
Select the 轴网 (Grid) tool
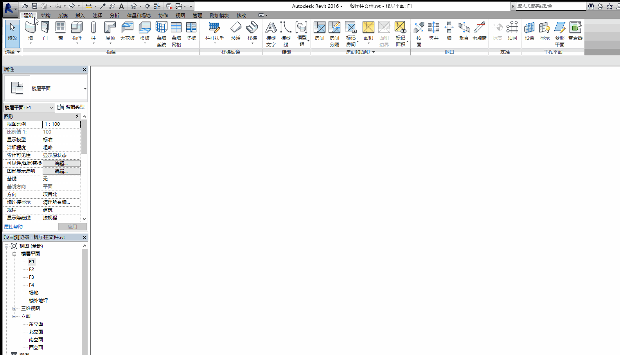point(512,31)
